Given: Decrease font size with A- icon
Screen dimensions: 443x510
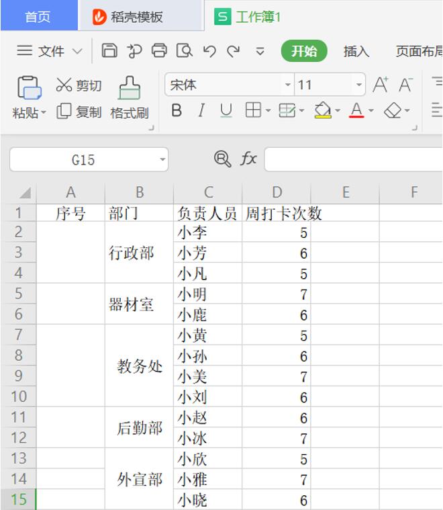Looking at the screenshot, I should (x=406, y=85).
